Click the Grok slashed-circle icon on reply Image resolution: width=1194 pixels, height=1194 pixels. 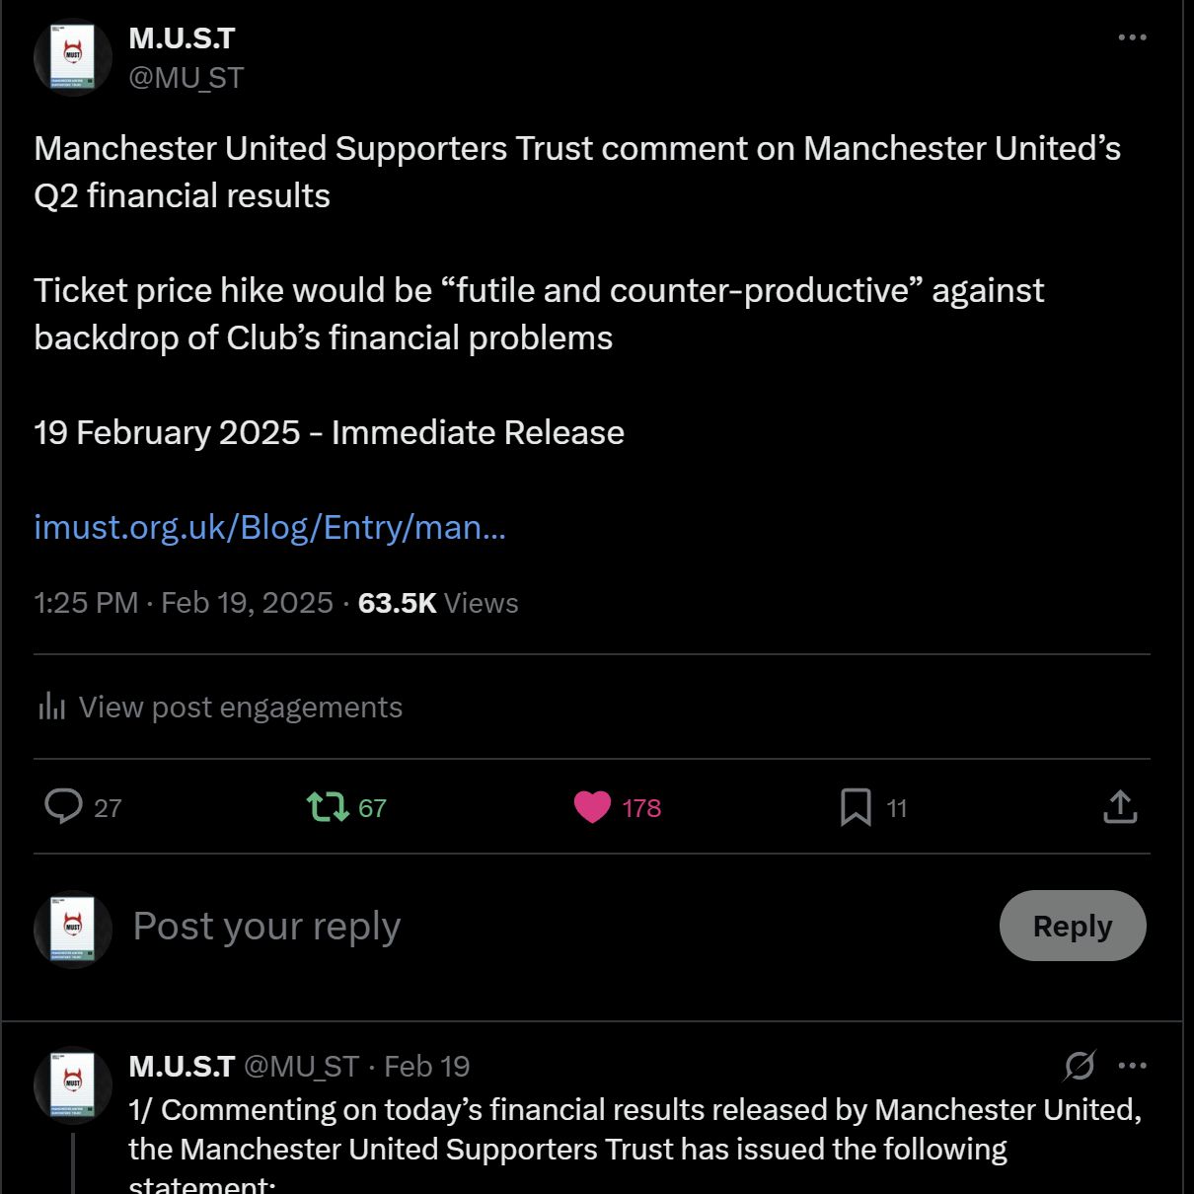(1080, 1066)
